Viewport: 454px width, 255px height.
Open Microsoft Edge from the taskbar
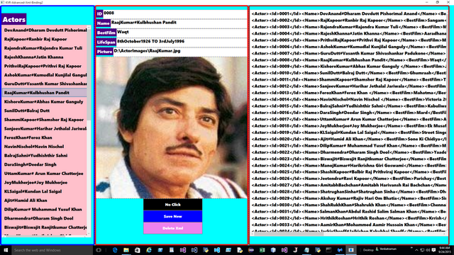coord(115,250)
